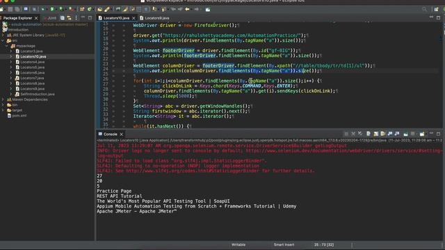Expand the JRE System Library node

pyautogui.click(x=3, y=35)
